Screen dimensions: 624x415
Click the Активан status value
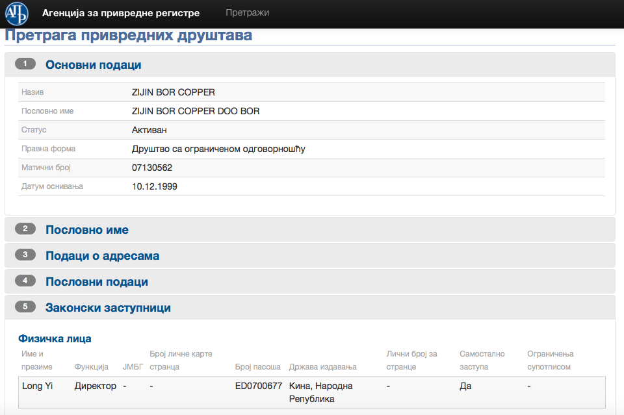click(149, 130)
